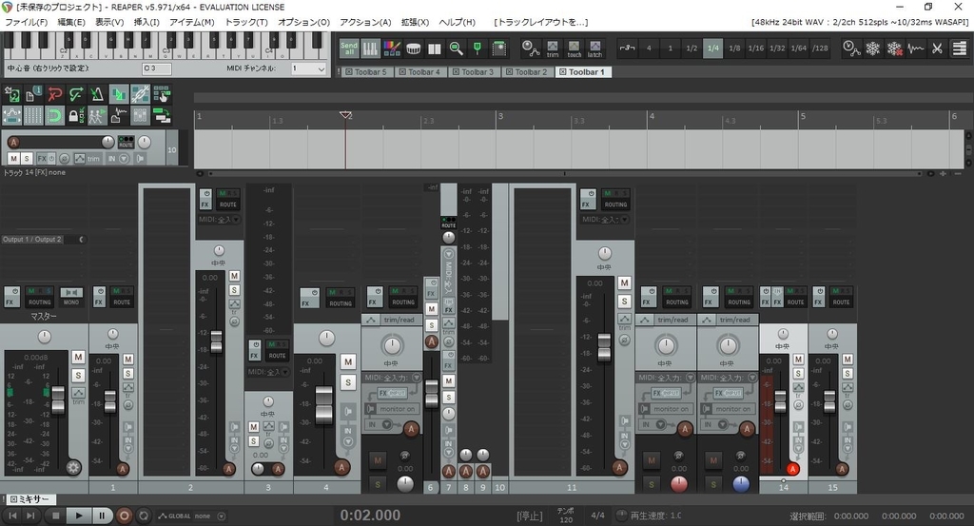This screenshot has width=974, height=526.
Task: Click the Play button in transport
Action: pos(78,516)
